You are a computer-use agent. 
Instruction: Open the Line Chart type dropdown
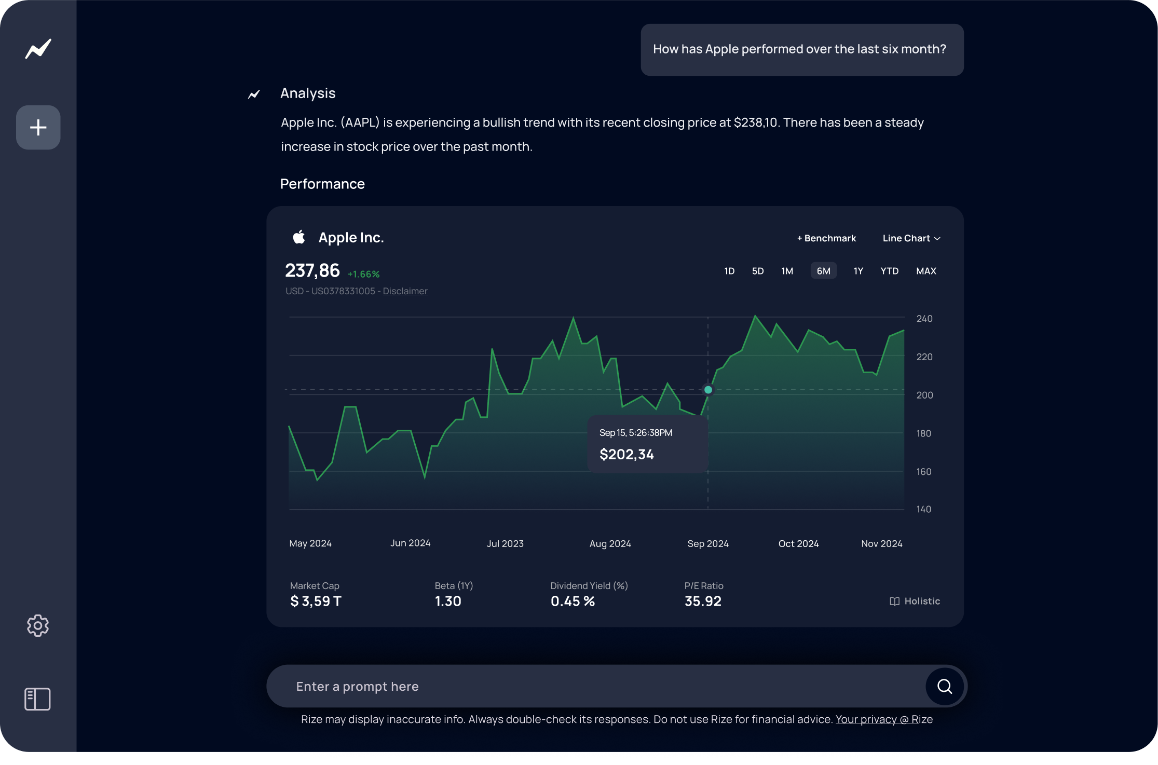(911, 238)
